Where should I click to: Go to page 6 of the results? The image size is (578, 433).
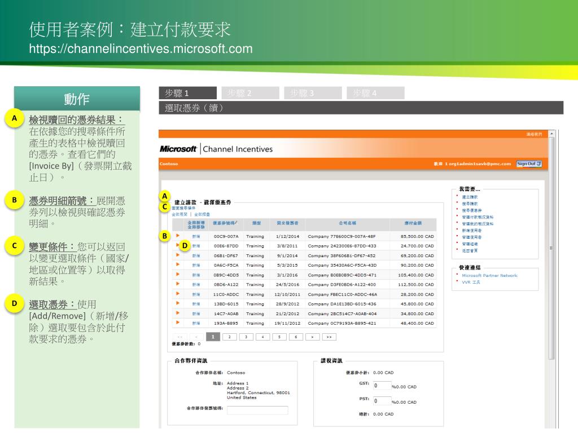(296, 337)
